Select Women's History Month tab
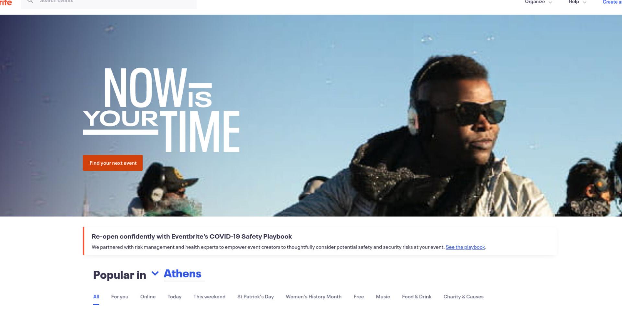 [x=314, y=297]
